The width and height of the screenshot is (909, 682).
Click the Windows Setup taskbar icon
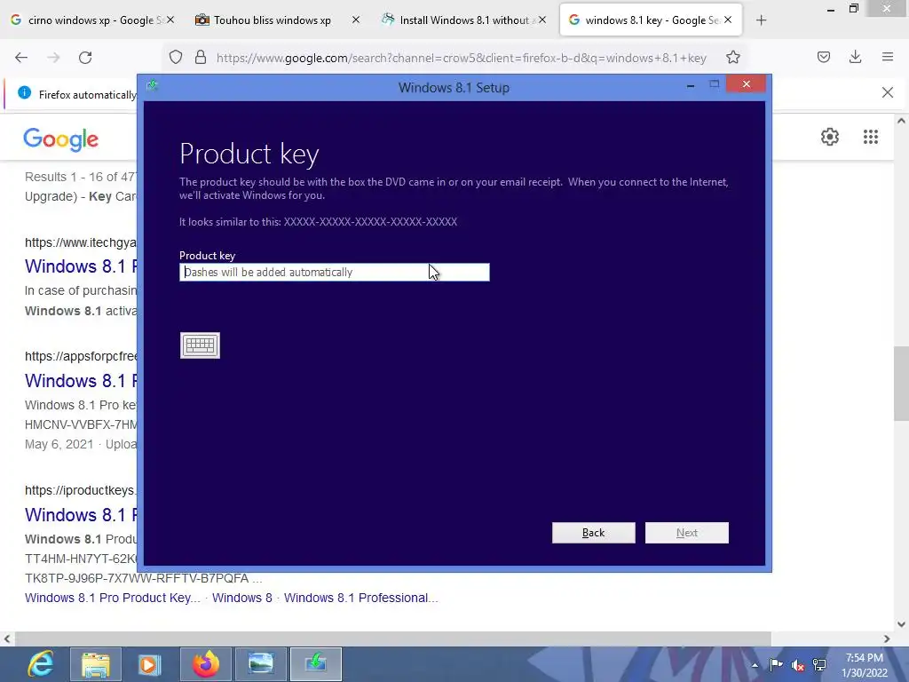tap(316, 664)
